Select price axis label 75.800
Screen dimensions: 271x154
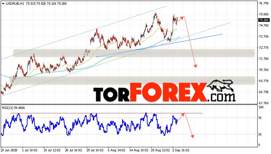[264, 14]
